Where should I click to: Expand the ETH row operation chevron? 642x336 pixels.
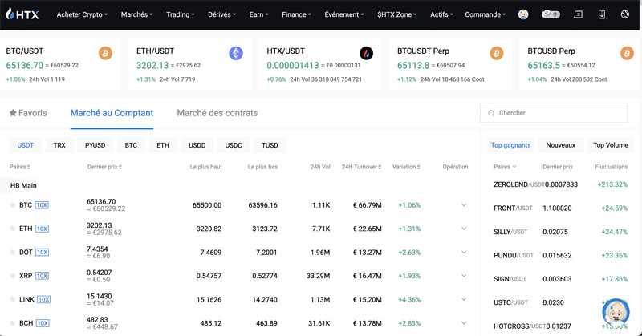pos(464,229)
